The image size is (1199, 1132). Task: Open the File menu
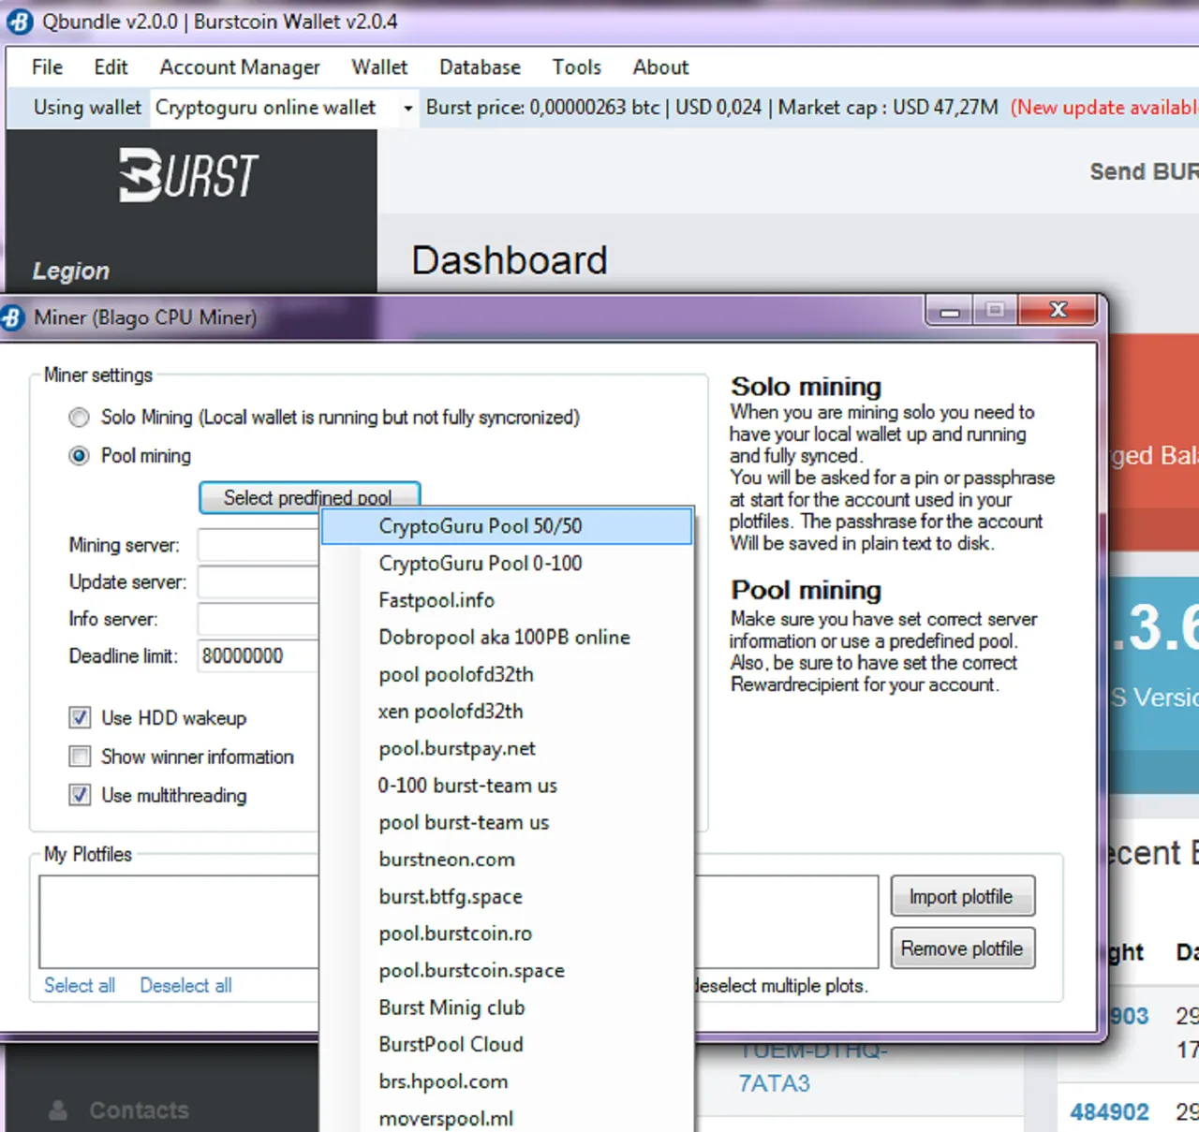point(47,67)
